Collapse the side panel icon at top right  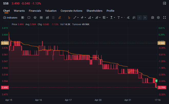164,3
